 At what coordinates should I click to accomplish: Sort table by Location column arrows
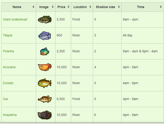90,7
